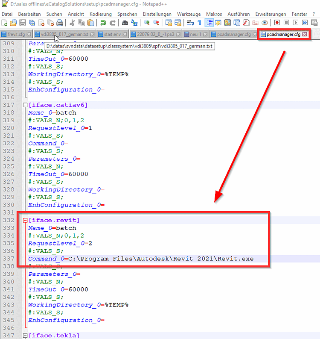Toggle synchronized vertical scrolling
320x339 pixels.
coord(169,23)
